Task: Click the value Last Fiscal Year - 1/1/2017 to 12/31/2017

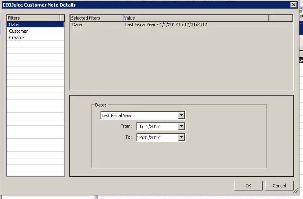Action: pyautogui.click(x=166, y=25)
